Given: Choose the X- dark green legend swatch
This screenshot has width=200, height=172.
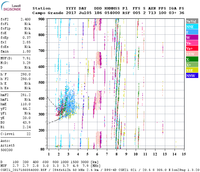Looking at the screenshot, I should pos(192,59).
